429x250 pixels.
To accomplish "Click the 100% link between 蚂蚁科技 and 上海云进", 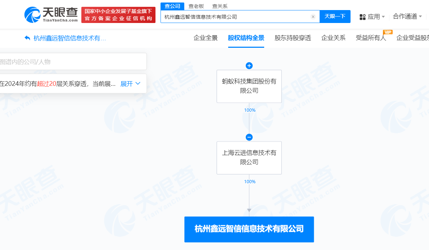I will click(x=249, y=110).
